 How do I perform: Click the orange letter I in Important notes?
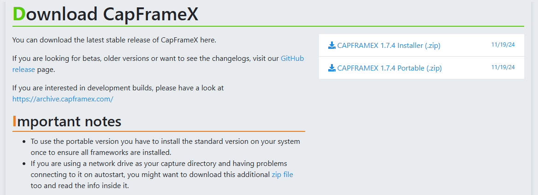coord(15,121)
